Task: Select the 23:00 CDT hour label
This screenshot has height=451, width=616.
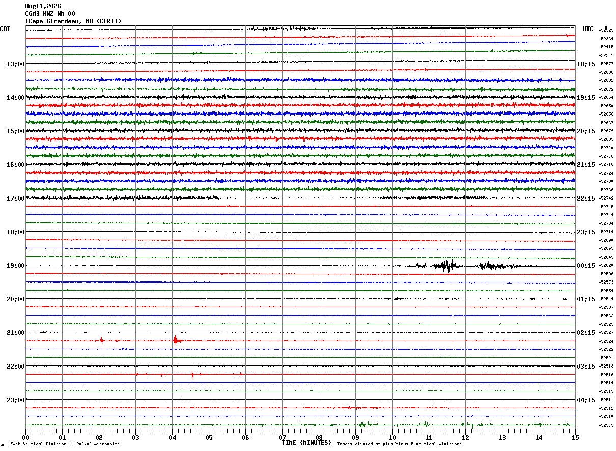Action: (15, 400)
